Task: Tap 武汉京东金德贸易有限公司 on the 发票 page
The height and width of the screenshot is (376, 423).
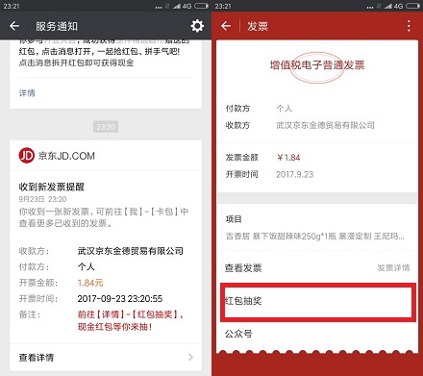Action: pyautogui.click(x=325, y=125)
